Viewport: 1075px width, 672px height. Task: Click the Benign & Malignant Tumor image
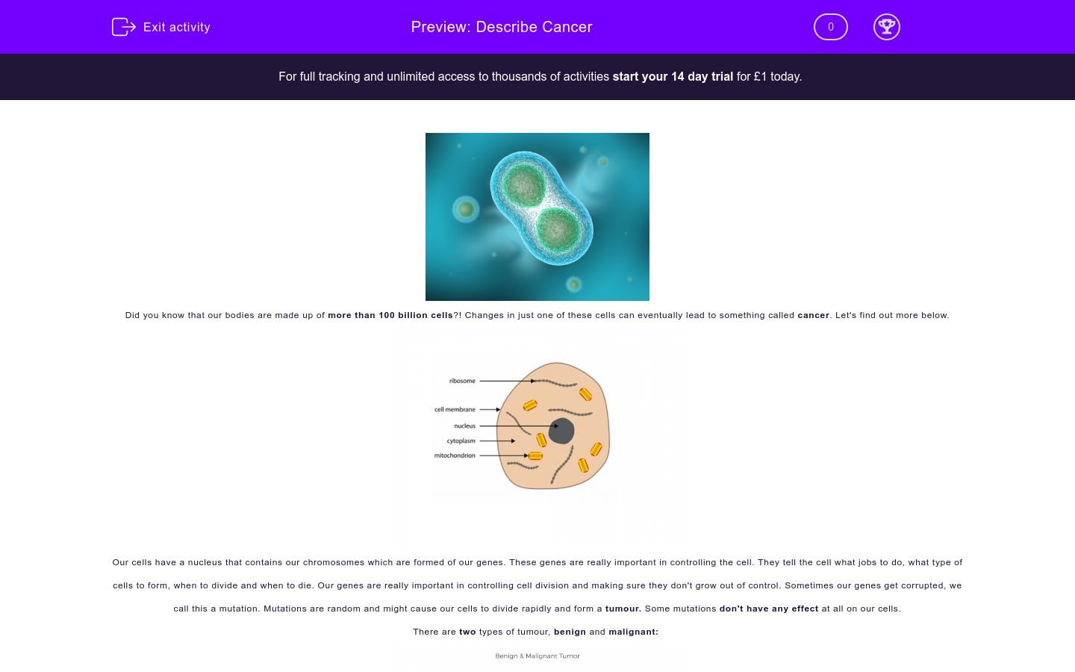(537, 657)
